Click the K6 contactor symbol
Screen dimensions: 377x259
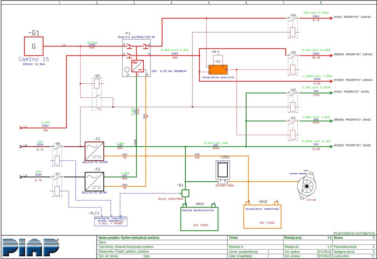coord(57,156)
